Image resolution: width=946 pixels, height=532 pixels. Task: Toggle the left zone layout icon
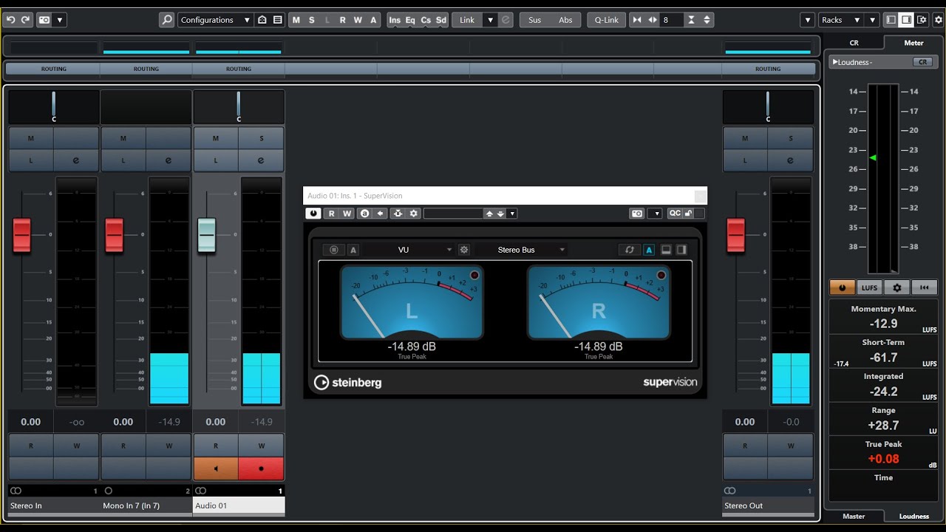point(891,20)
